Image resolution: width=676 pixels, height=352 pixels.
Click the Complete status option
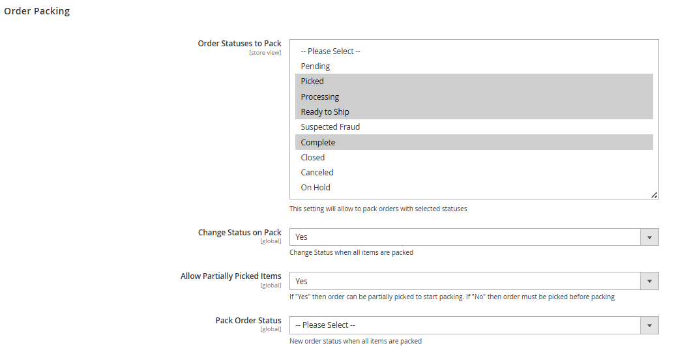tap(318, 143)
